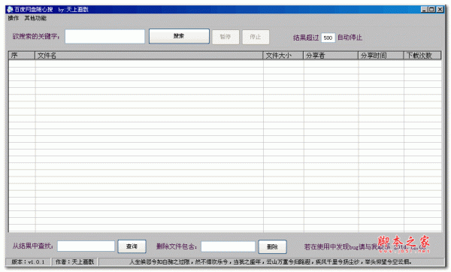
Task: Click the 自动停止 label
Action: pyautogui.click(x=350, y=38)
